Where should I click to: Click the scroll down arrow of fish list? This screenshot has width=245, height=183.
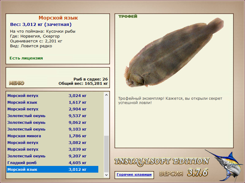tap(106, 175)
